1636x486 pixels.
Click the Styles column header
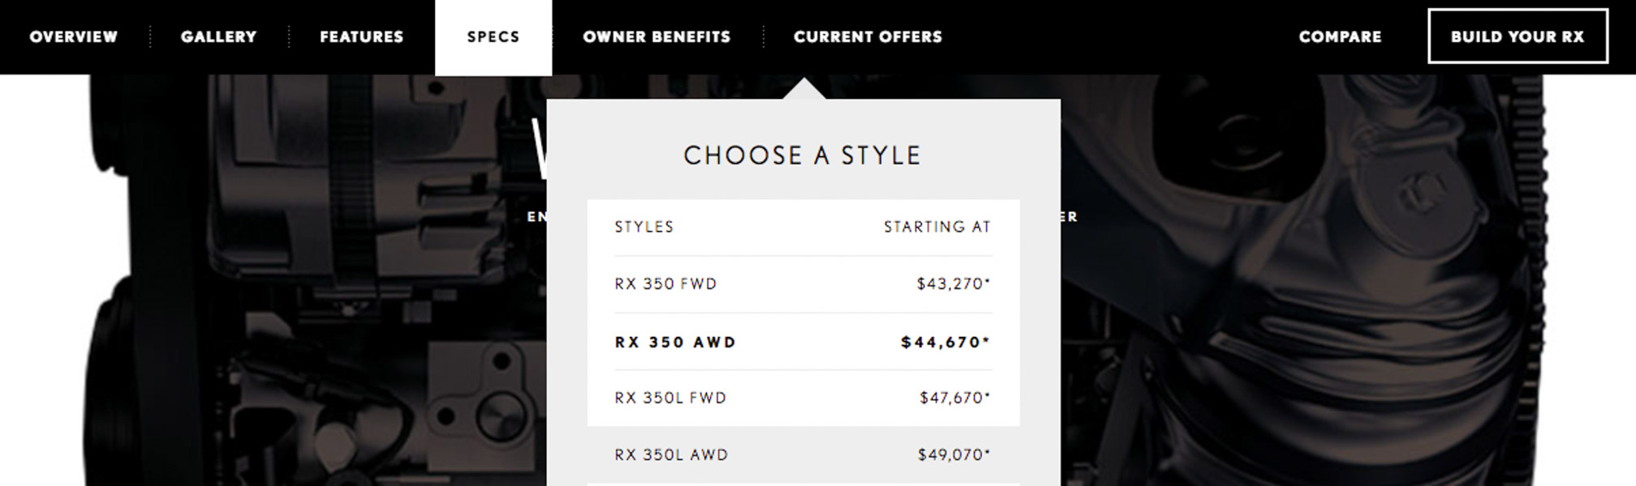pyautogui.click(x=644, y=228)
